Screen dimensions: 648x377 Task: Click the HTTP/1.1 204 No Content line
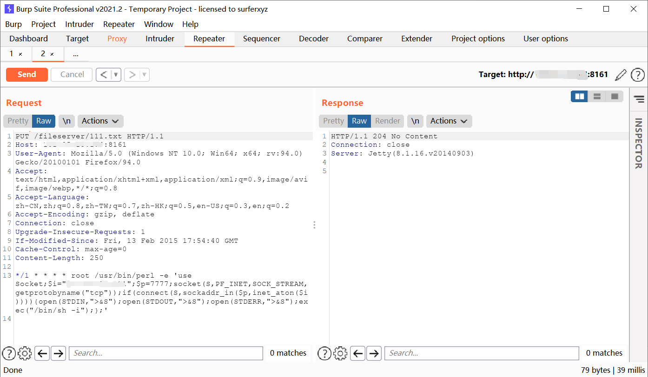point(384,136)
